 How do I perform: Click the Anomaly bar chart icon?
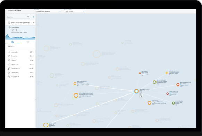pos(9,52)
